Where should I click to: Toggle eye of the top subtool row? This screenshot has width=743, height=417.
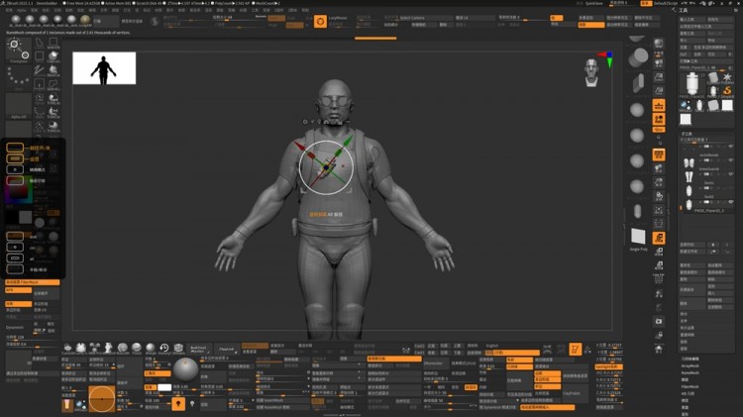coord(730,147)
